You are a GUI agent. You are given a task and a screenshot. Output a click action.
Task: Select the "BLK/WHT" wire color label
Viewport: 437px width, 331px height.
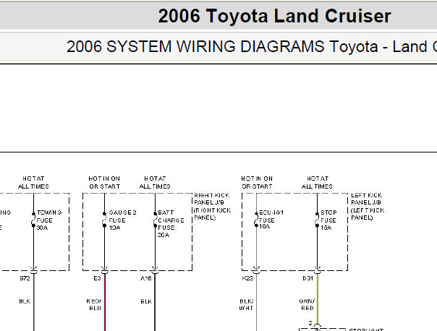coord(247,304)
